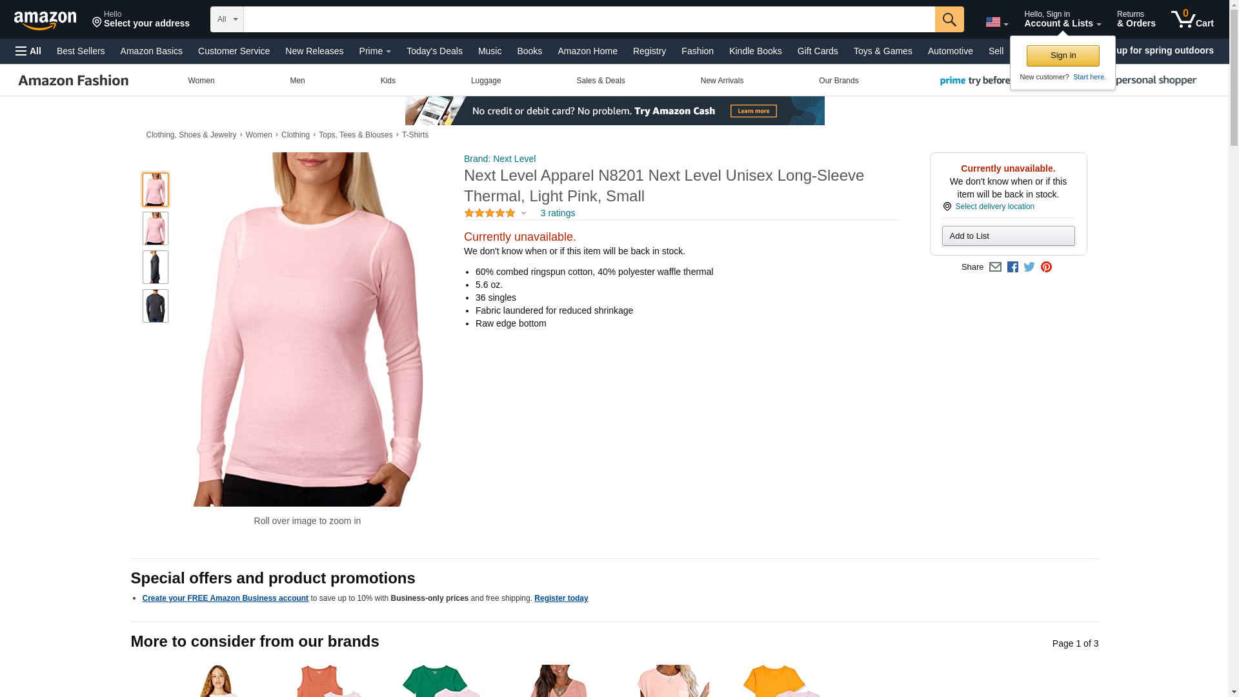Expand the Prime menu in navigation bar
This screenshot has width=1239, height=697.
pyautogui.click(x=375, y=51)
